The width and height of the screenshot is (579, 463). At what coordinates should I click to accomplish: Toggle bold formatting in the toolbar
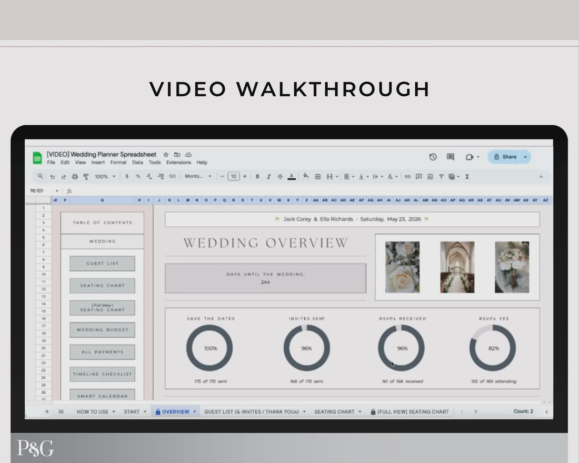257,177
